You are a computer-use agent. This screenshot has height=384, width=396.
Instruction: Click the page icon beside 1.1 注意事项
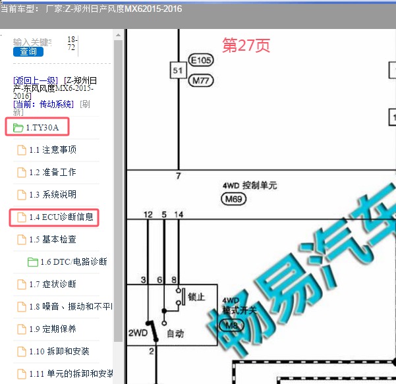point(22,150)
